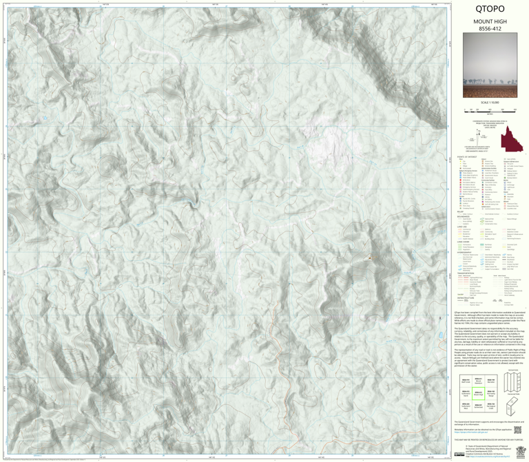Click the orange summit marker on the map
The width and height of the screenshot is (529, 462).
click(370, 258)
